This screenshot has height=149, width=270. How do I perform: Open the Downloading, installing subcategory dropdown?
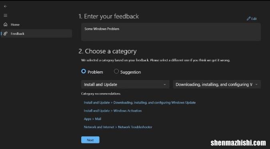coord(217,84)
